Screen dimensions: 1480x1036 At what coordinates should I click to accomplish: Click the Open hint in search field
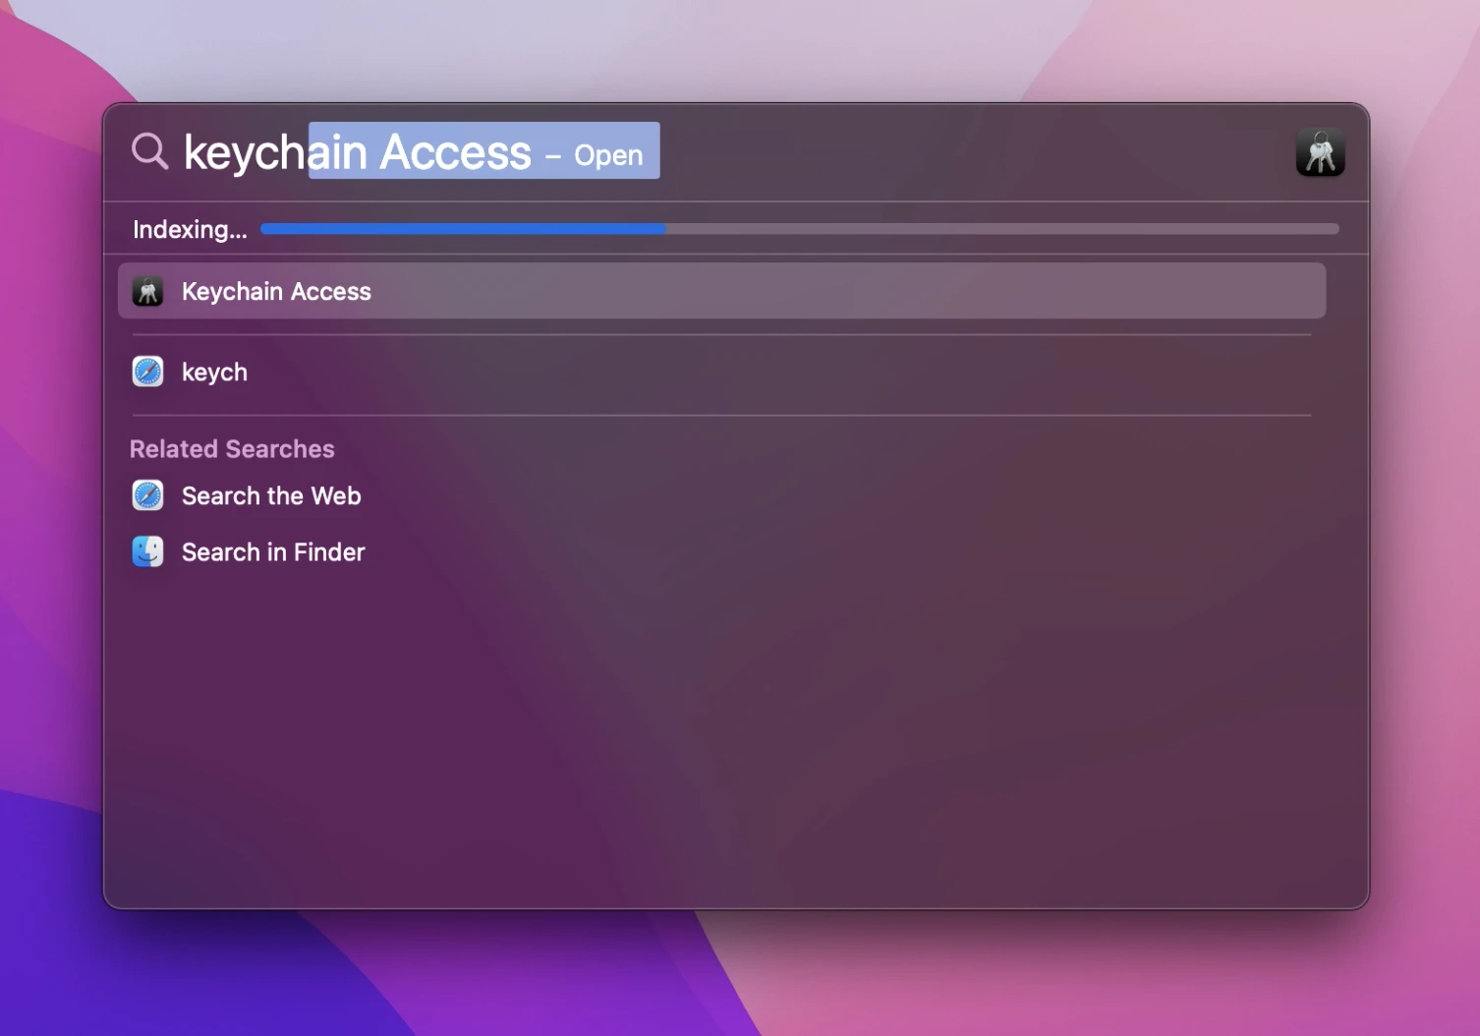[x=608, y=155]
